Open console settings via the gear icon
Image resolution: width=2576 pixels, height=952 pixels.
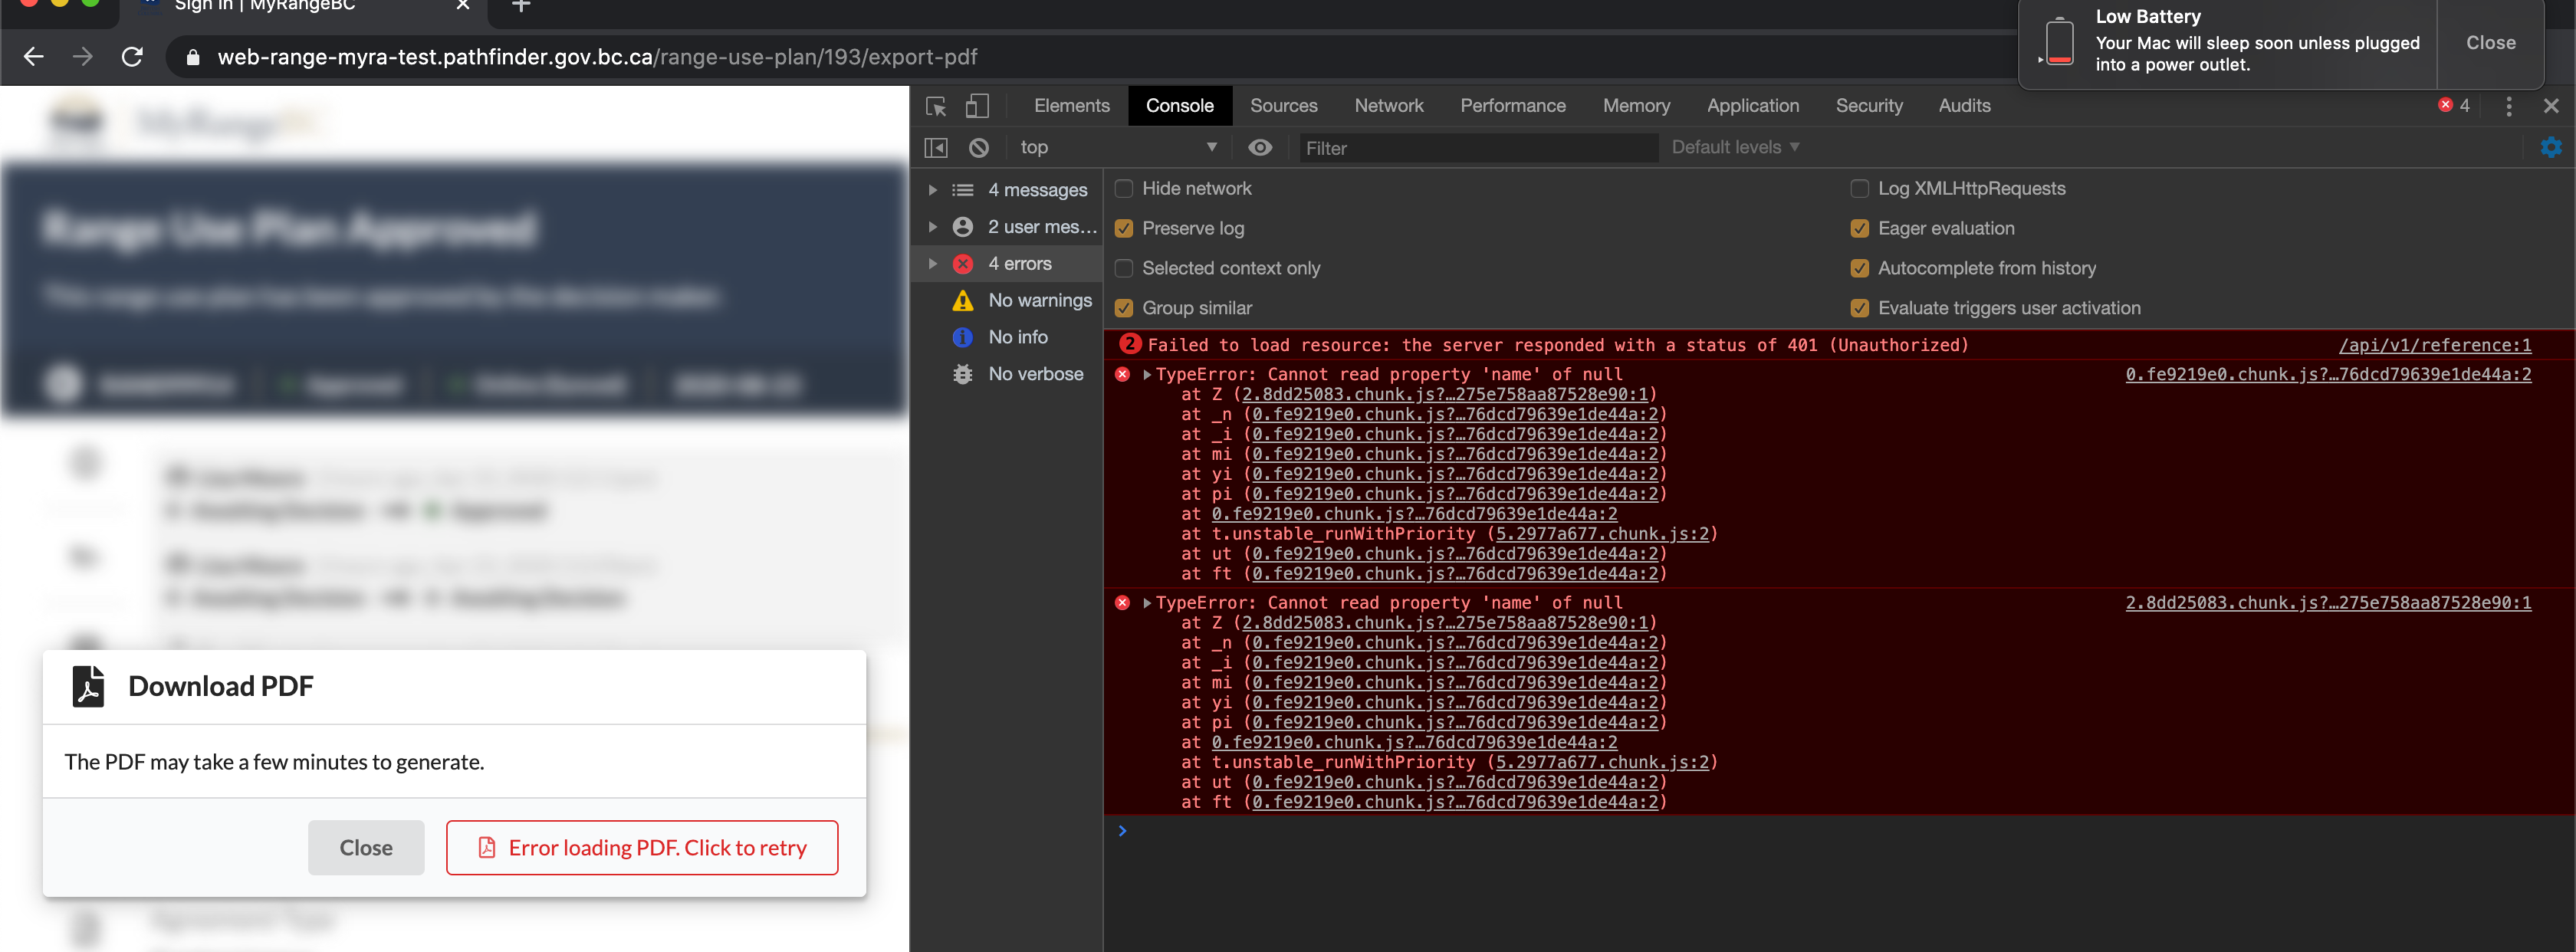[x=2551, y=148]
